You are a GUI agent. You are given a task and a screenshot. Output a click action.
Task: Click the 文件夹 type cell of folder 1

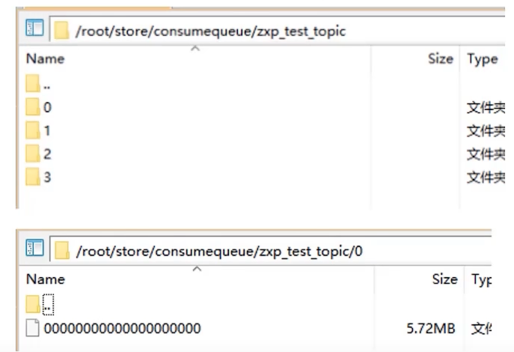[486, 131]
